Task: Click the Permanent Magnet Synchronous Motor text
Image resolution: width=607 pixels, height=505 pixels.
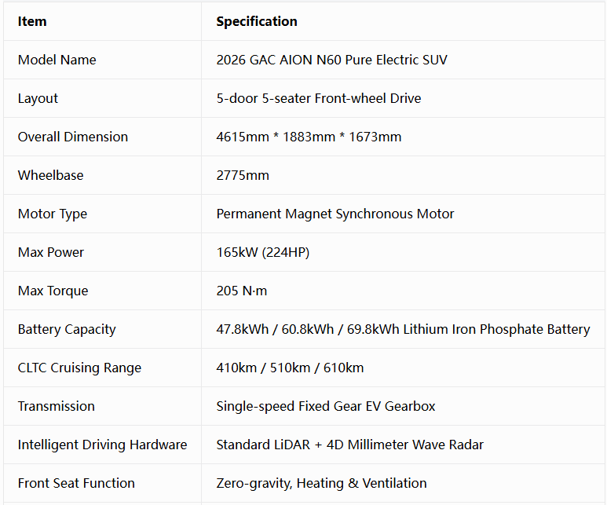Action: click(335, 214)
